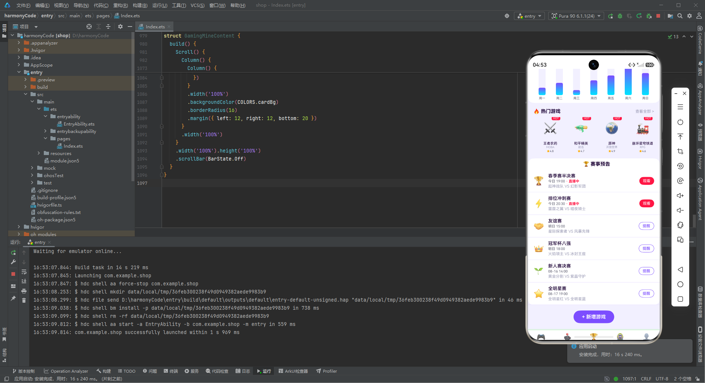This screenshot has height=383, width=705.
Task: Open the ArkUI检查器 tool window tab
Action: click(293, 371)
